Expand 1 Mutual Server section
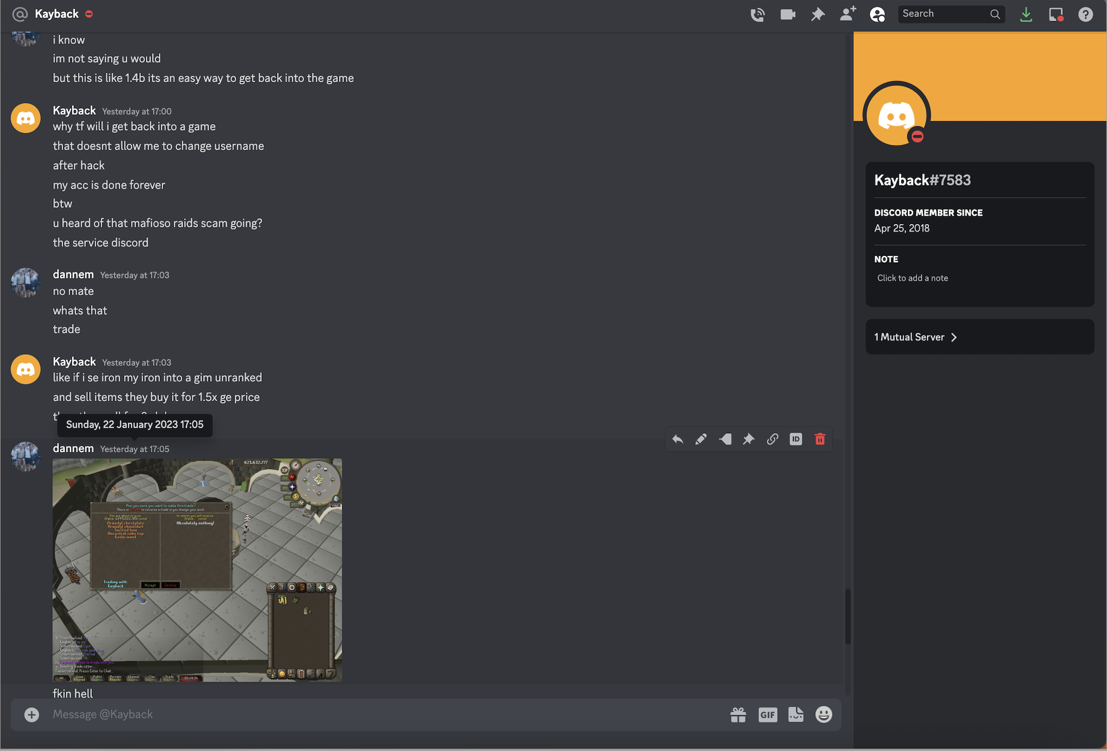 click(x=980, y=337)
